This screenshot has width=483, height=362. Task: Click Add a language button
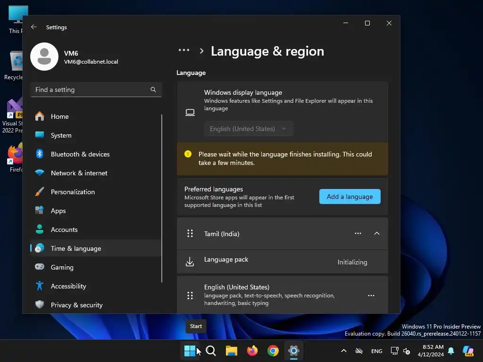[x=350, y=197]
